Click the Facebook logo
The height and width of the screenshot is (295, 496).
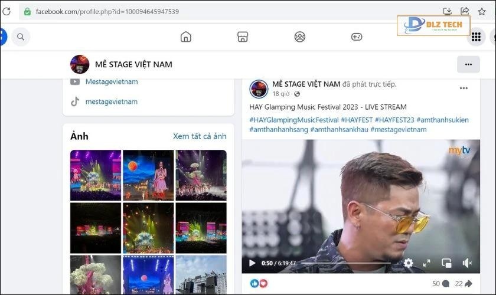click(x=2, y=37)
